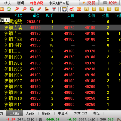
Task: Sort by the 名称 column header
Action: click(x=18, y=16)
